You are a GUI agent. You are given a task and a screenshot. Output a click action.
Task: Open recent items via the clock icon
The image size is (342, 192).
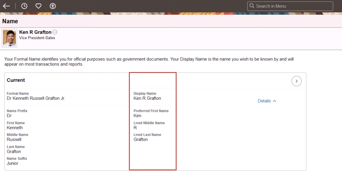tap(24, 6)
